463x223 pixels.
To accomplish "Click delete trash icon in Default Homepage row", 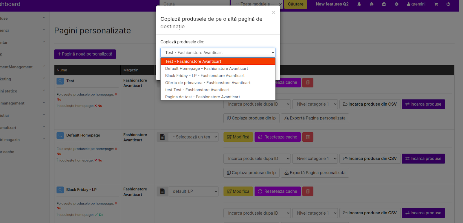I will pyautogui.click(x=308, y=137).
